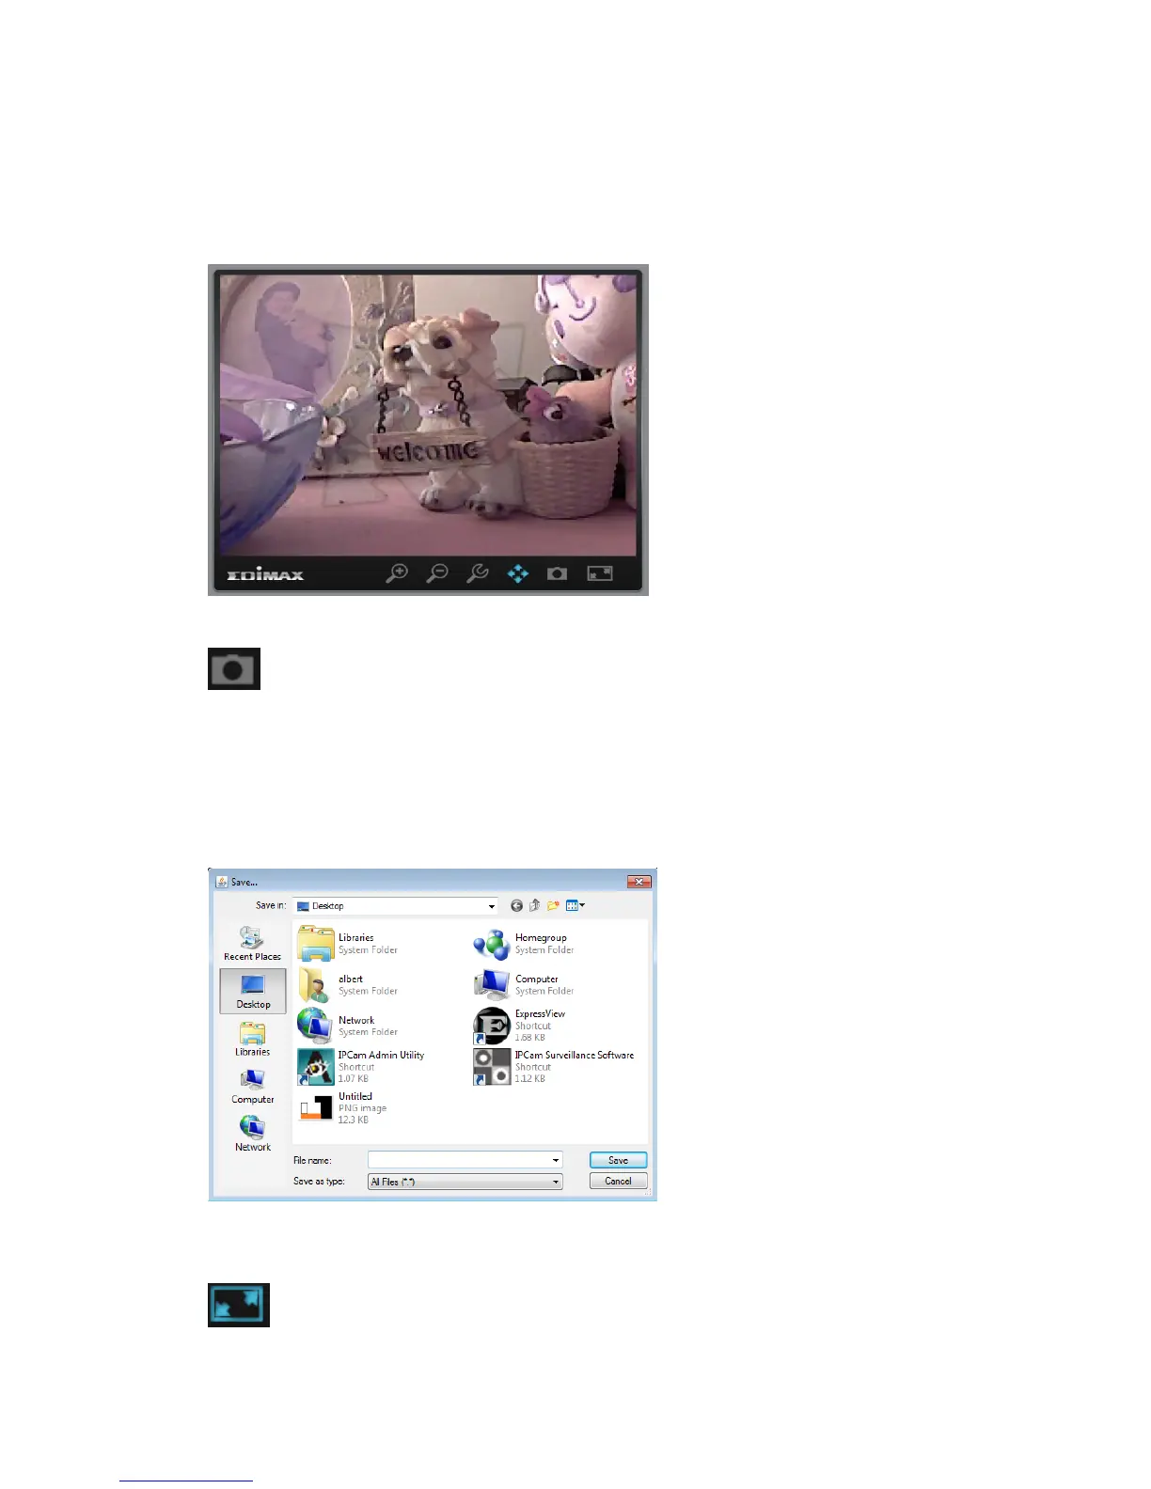The width and height of the screenshot is (1151, 1489).
Task: Select the albert system folder
Action: [x=349, y=984]
